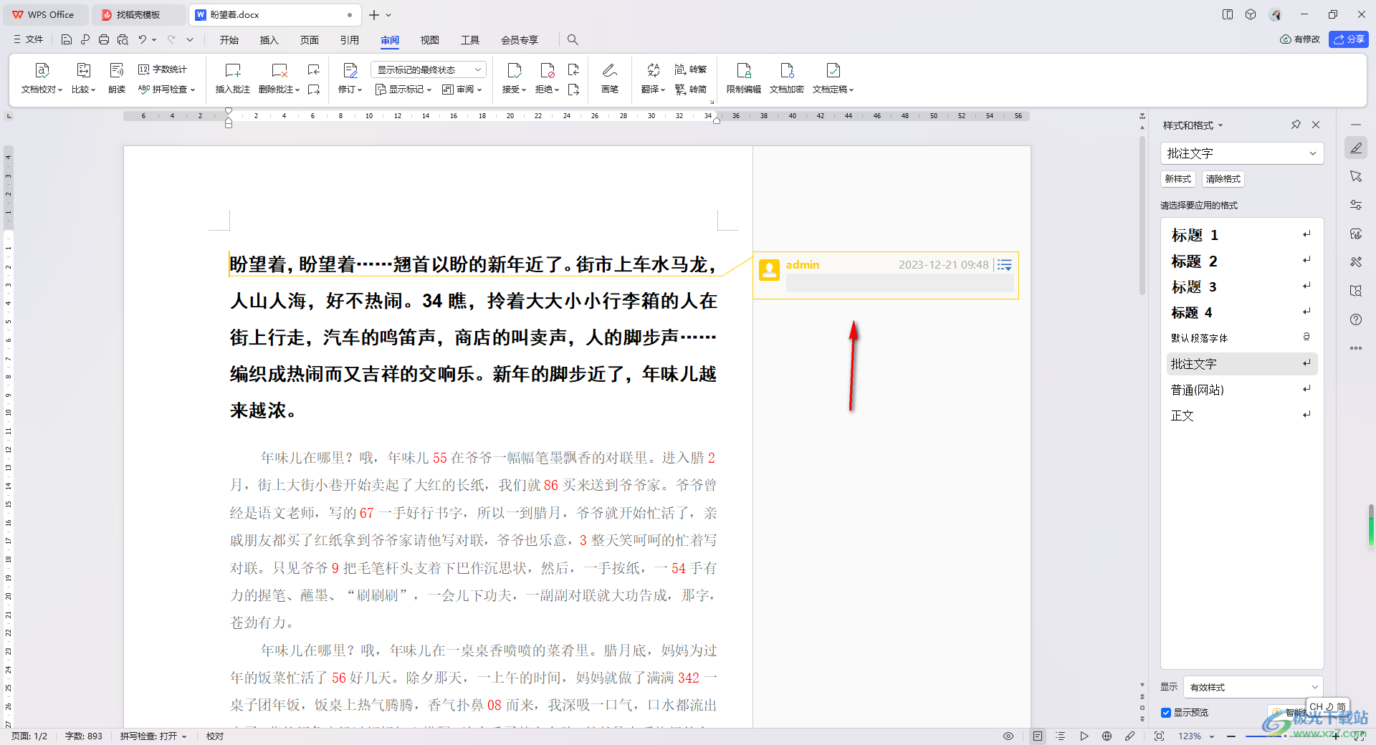Open the 文件 menu
The width and height of the screenshot is (1376, 745).
(x=29, y=39)
